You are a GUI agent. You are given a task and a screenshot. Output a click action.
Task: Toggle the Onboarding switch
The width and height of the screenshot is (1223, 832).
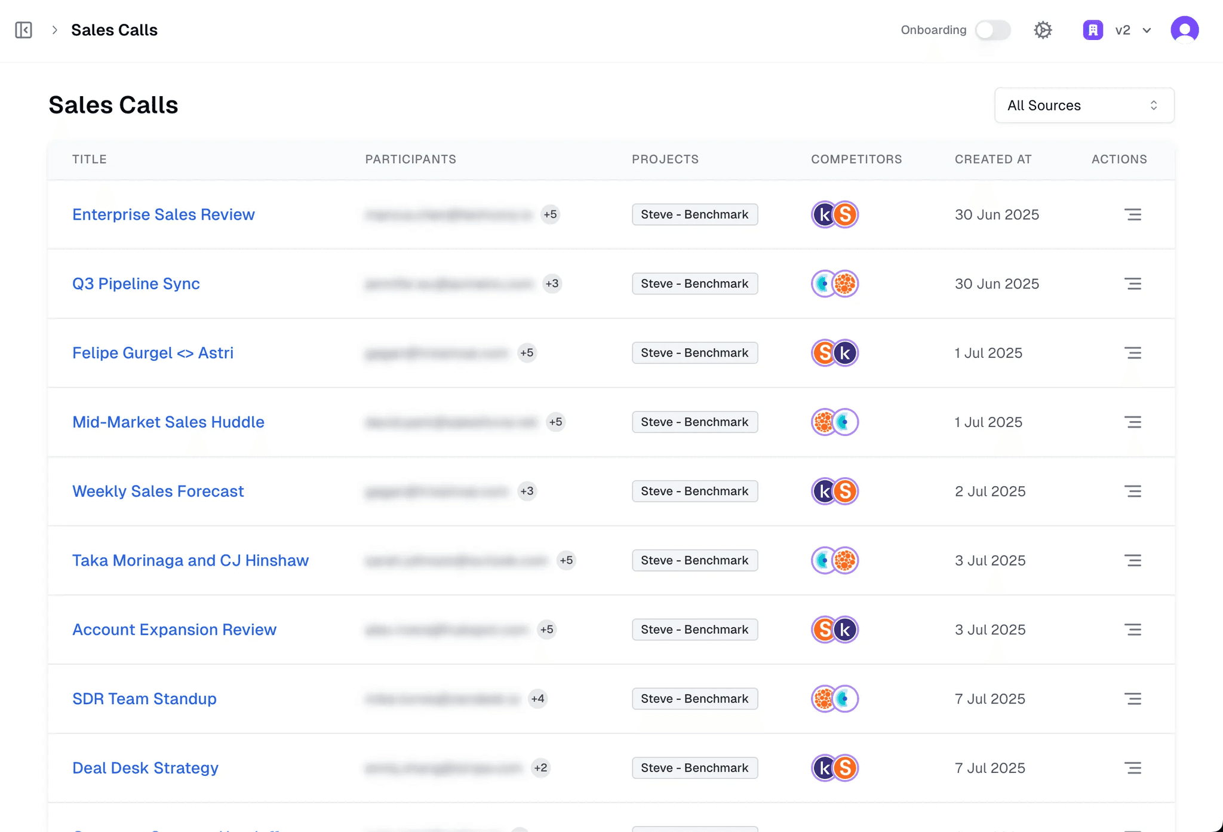pos(992,30)
